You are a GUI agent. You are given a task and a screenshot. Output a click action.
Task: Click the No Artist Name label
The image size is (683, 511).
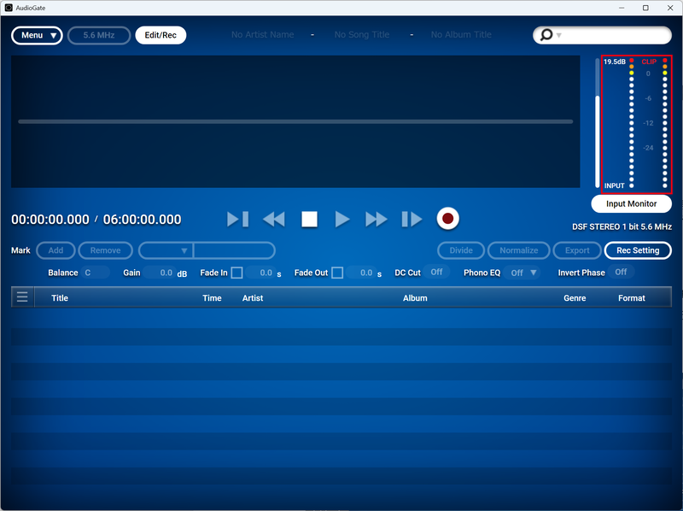click(263, 34)
